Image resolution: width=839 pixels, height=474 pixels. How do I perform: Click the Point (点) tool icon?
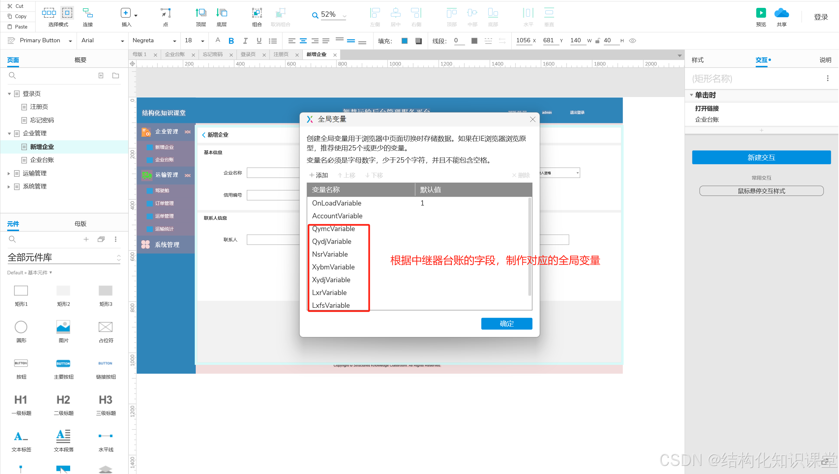tap(166, 13)
